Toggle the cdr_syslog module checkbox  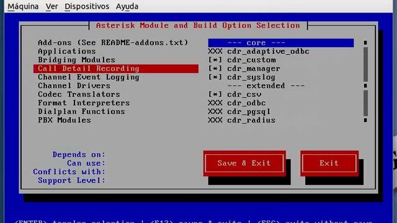[215, 77]
